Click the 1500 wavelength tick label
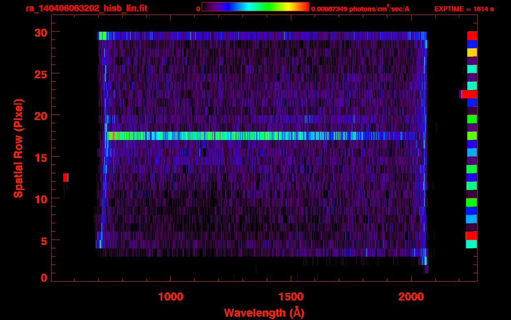Viewport: 511px width, 320px height. point(291,296)
